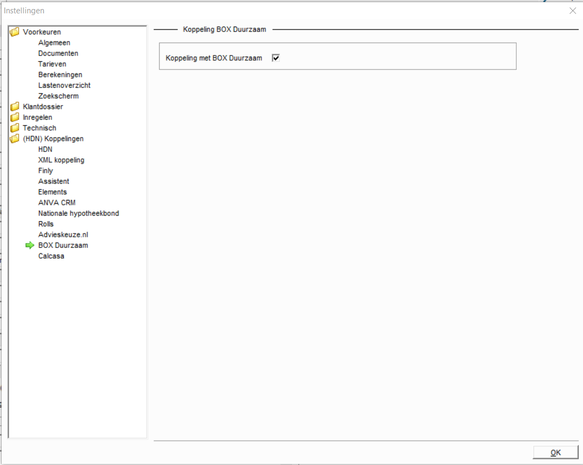Click the (HDN) Koppelingen folder icon
583x465 pixels.
tap(14, 139)
